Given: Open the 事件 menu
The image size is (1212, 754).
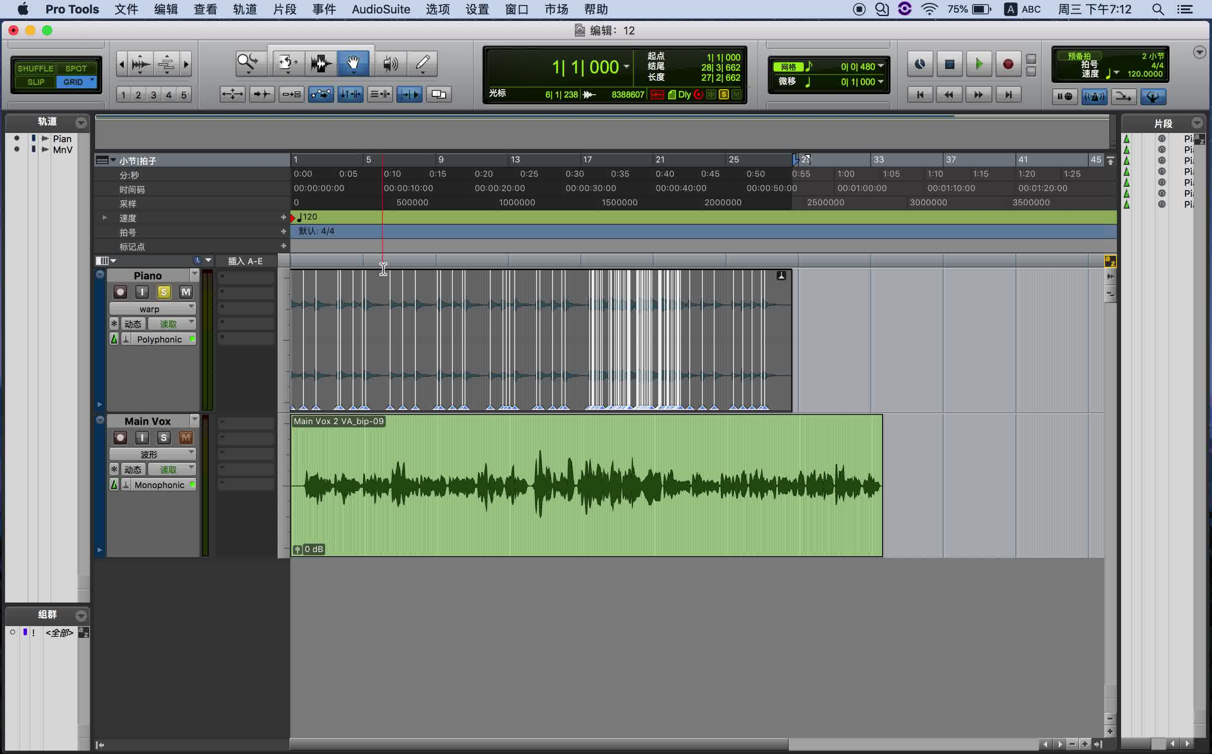Looking at the screenshot, I should pyautogui.click(x=324, y=9).
